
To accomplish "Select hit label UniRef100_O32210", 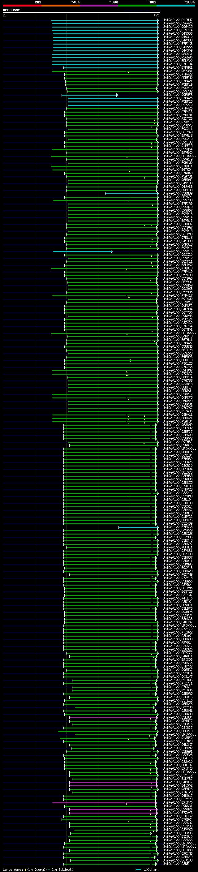I will click(x=177, y=493).
